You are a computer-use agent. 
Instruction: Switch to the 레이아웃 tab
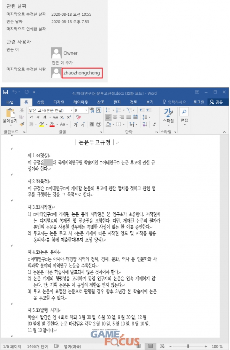point(80,102)
